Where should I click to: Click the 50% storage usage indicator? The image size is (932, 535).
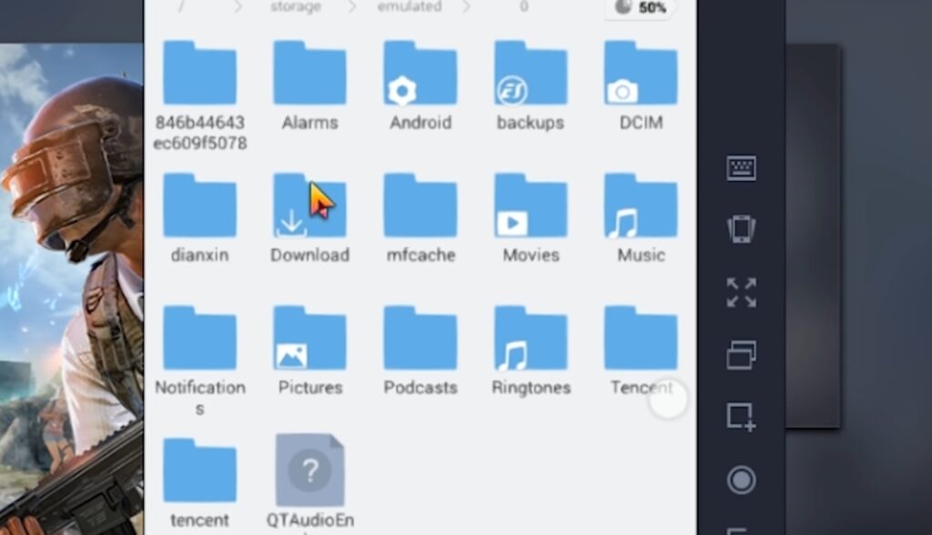coord(640,8)
